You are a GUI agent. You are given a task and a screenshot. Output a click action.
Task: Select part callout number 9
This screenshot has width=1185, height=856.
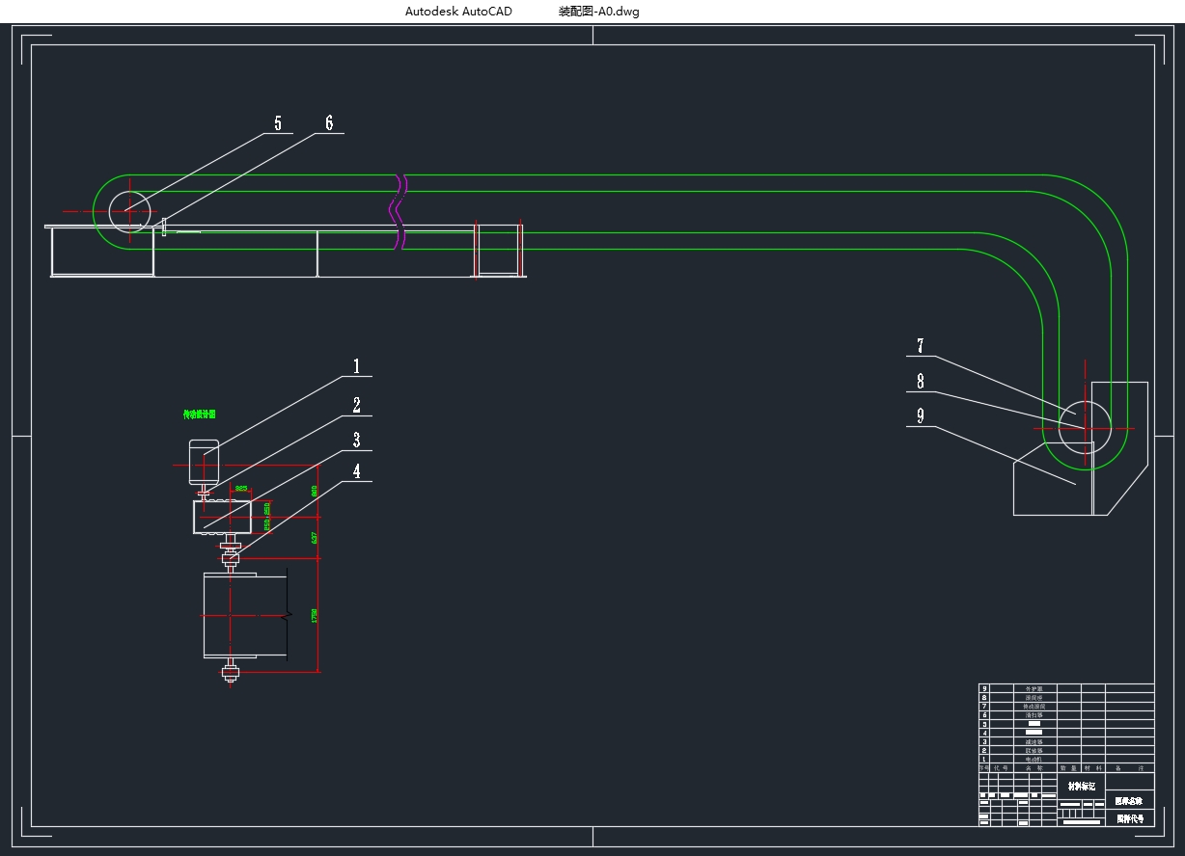point(921,415)
